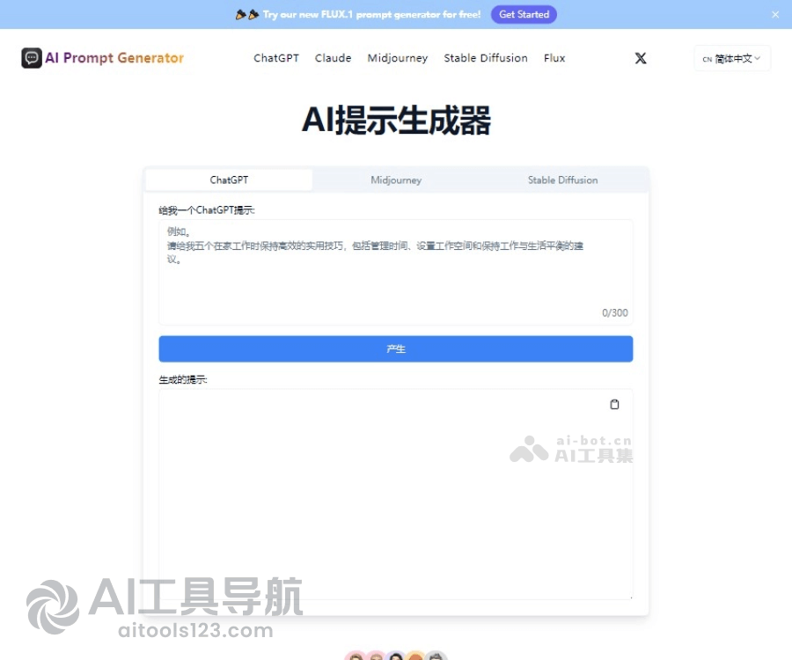Click the 0/300 character counter
The image size is (792, 660).
[x=615, y=312]
